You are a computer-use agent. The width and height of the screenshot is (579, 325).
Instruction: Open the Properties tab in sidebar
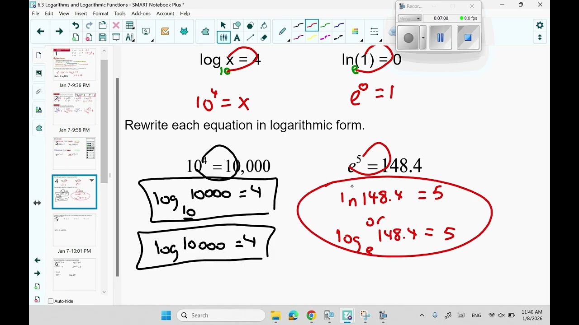tap(38, 110)
